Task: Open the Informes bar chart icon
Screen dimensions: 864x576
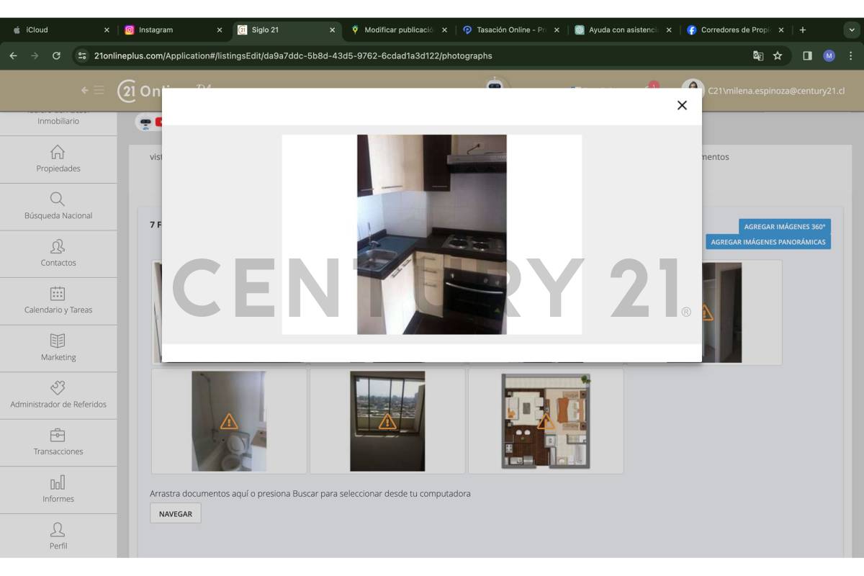Action: (58, 482)
